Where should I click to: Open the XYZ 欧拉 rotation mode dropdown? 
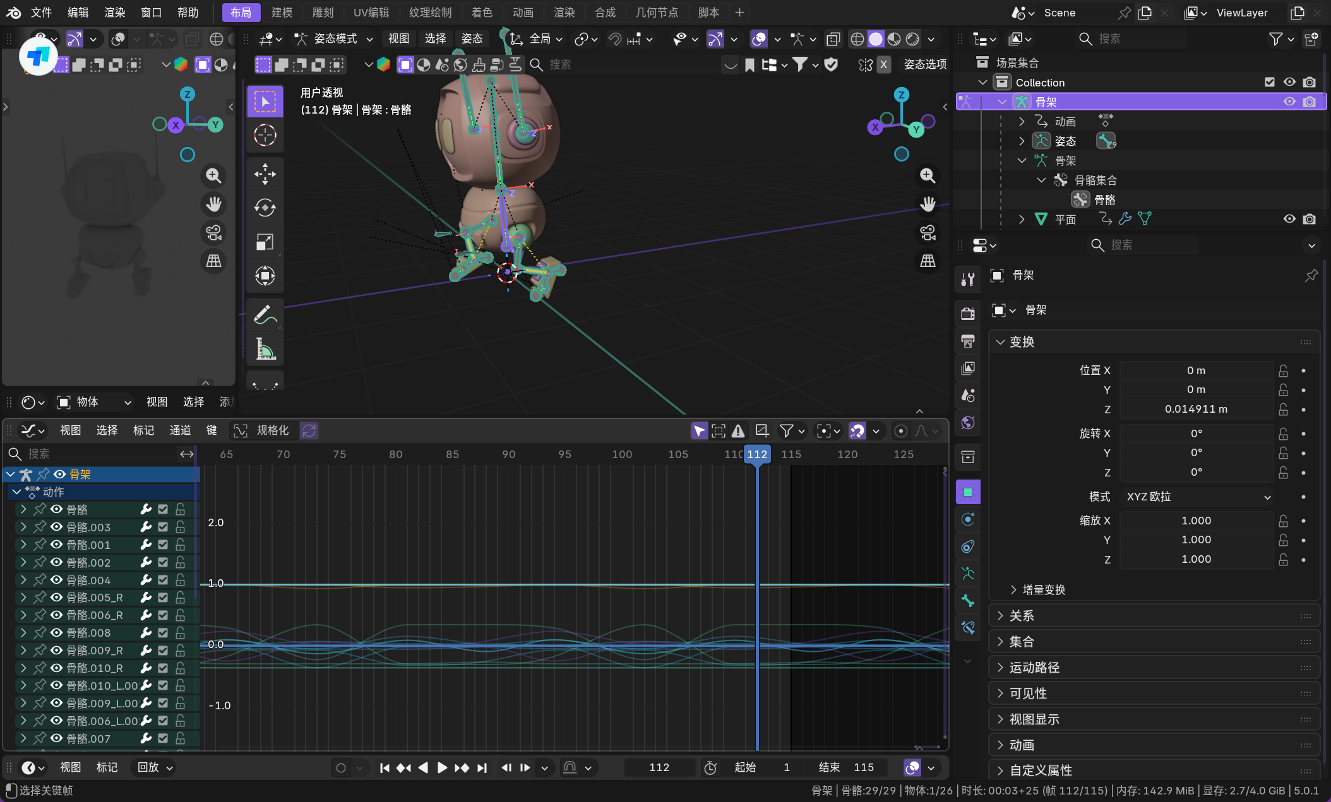tap(1197, 497)
